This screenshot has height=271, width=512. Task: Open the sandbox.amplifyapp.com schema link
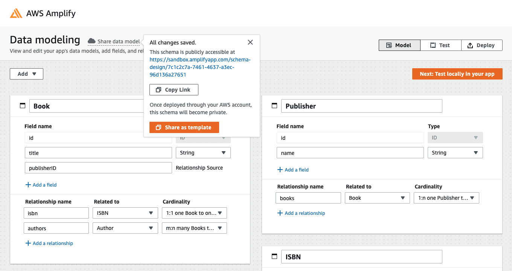click(200, 67)
